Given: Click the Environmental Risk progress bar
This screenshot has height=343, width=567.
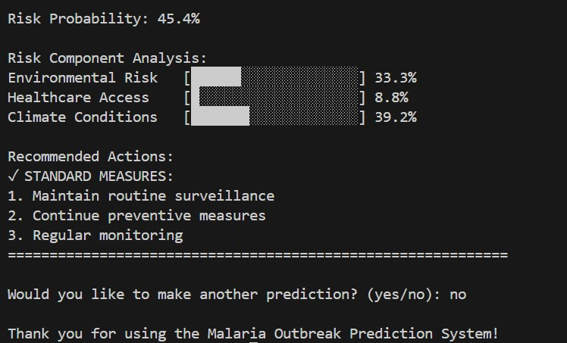Looking at the screenshot, I should click(274, 78).
